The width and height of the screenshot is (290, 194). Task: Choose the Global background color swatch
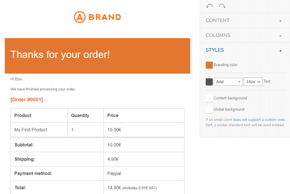tap(209, 110)
